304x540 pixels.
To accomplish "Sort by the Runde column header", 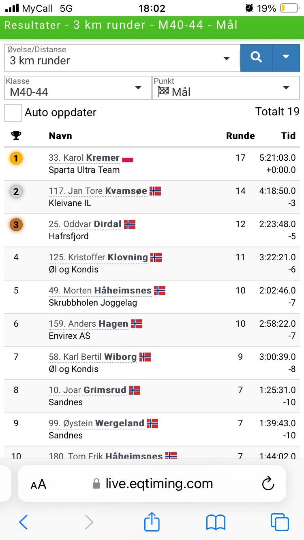I will click(x=240, y=136).
